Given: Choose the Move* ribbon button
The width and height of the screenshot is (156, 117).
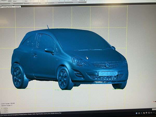Looking at the screenshot, I should click(x=15, y=1).
